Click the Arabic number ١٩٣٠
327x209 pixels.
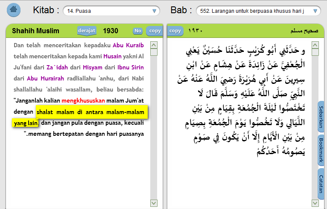(x=196, y=31)
